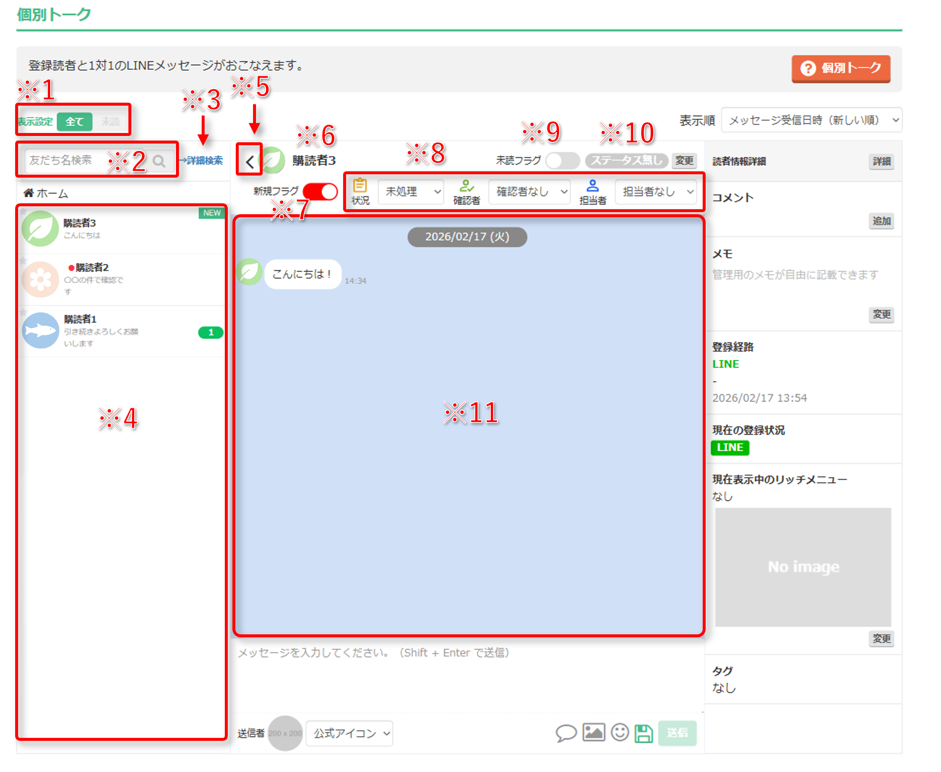Click the image attachment icon

coord(594,732)
